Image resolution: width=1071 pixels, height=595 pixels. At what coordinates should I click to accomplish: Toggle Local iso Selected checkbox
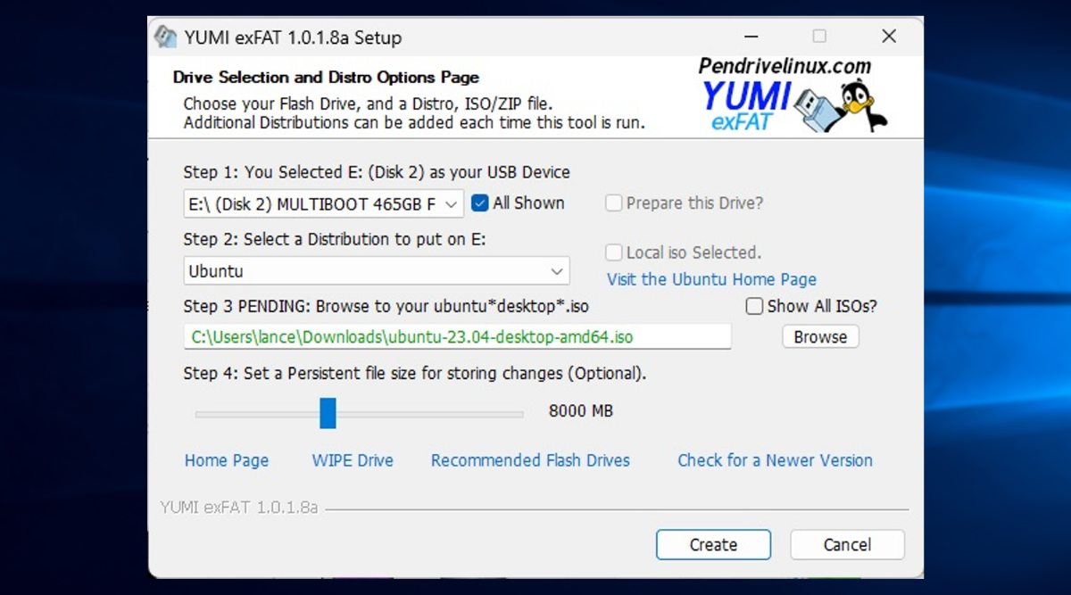(x=614, y=252)
